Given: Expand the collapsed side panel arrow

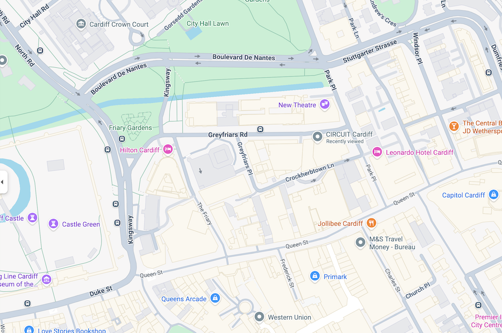Looking at the screenshot, I should click(x=3, y=182).
